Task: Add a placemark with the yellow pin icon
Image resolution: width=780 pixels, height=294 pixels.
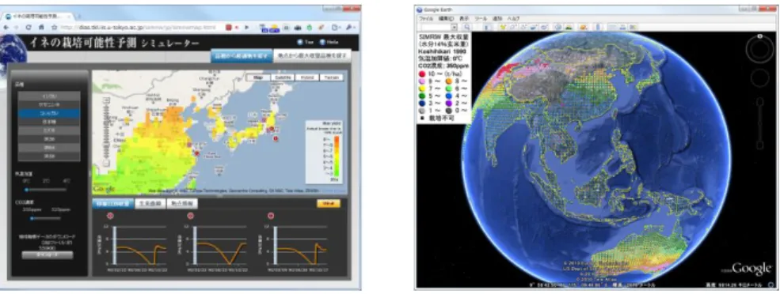Action: coord(503,28)
